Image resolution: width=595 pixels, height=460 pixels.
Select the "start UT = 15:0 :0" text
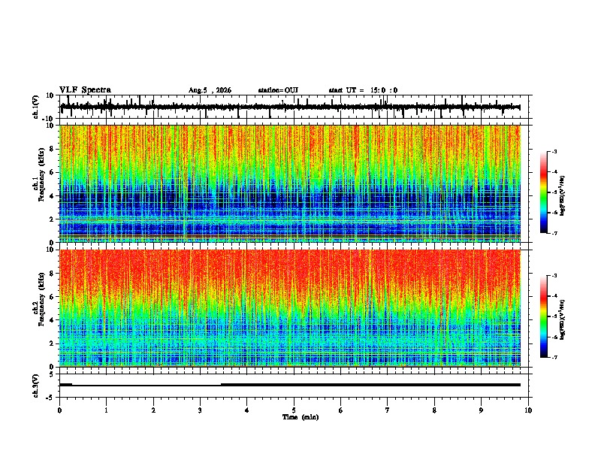363,90
